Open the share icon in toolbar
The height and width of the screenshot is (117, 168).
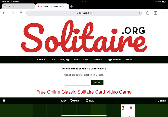[148, 13]
